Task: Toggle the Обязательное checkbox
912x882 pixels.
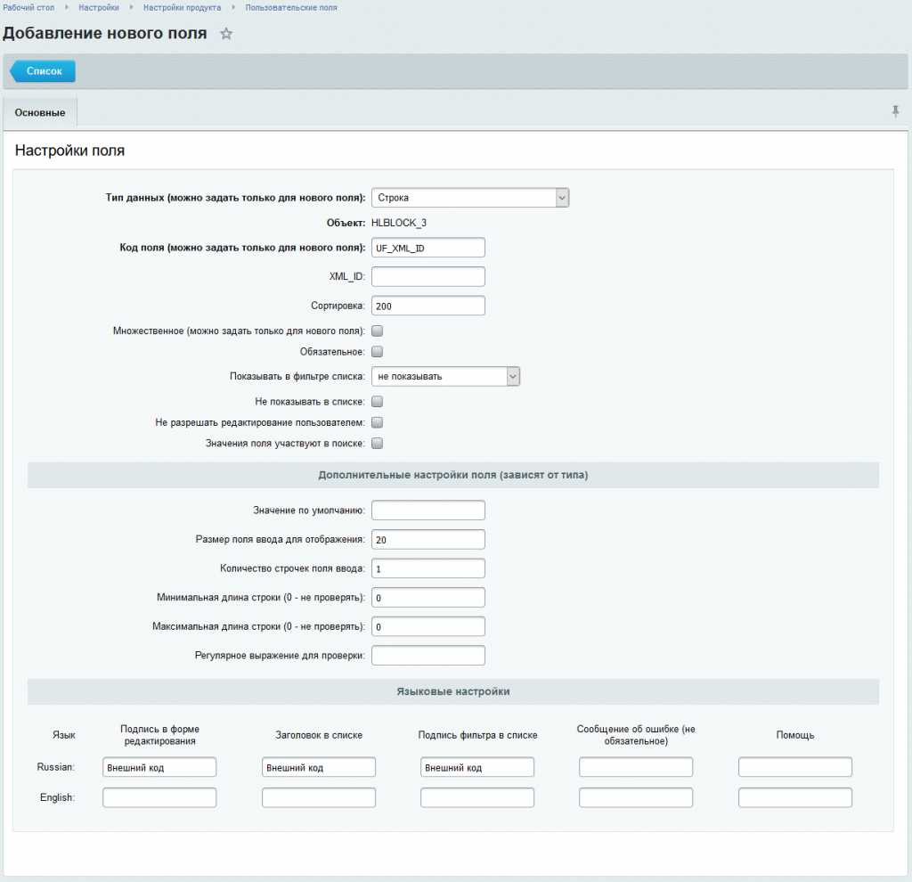Action: 378,351
